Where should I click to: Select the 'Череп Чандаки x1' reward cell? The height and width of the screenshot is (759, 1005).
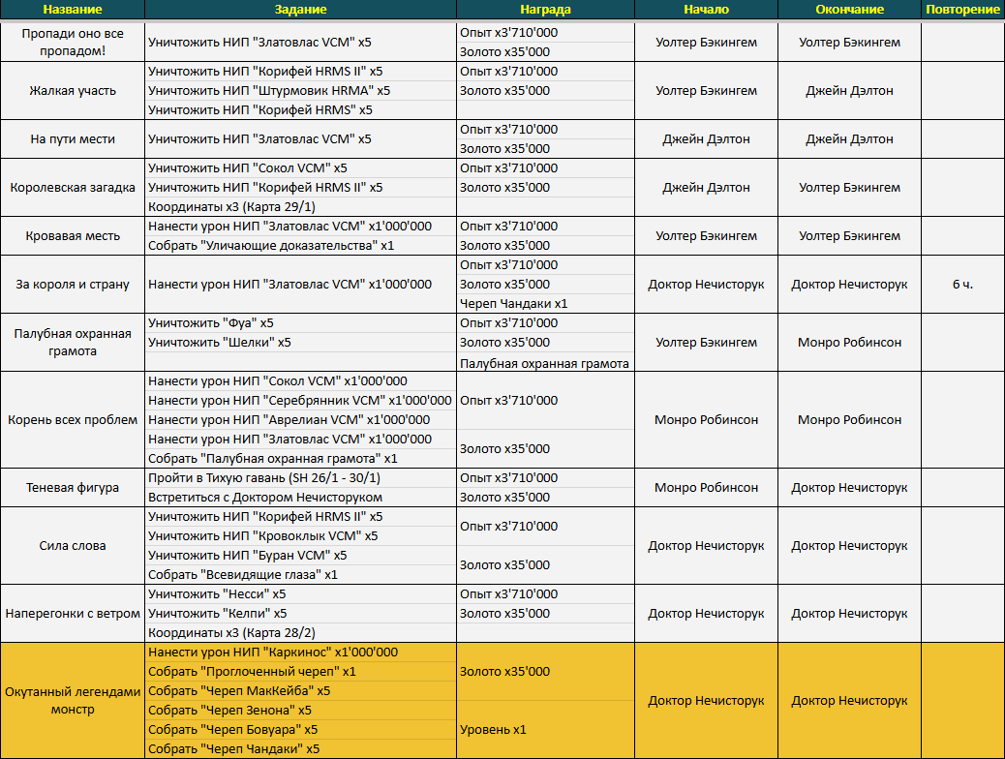pos(514,304)
